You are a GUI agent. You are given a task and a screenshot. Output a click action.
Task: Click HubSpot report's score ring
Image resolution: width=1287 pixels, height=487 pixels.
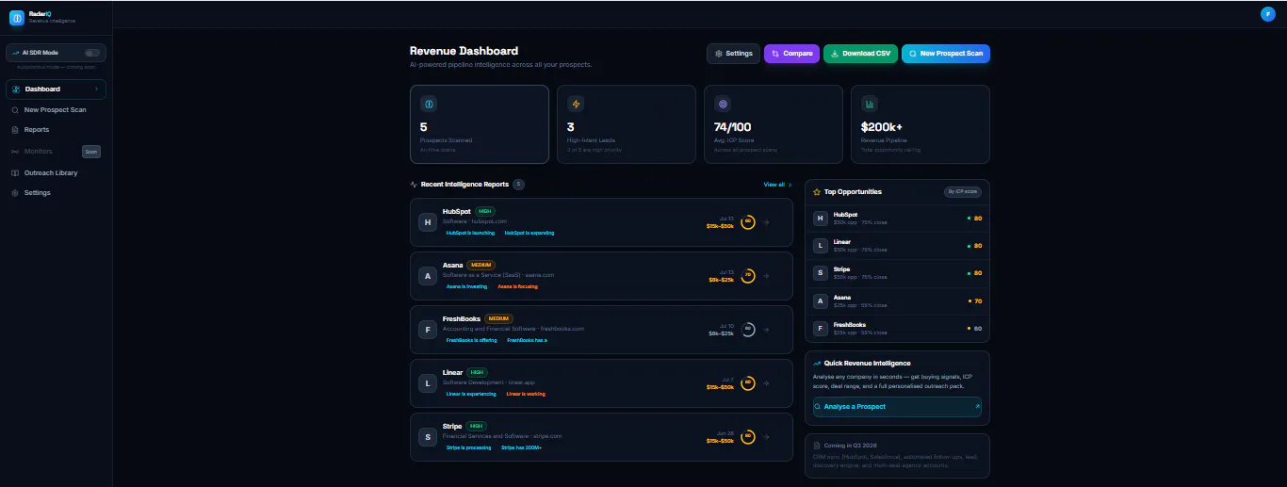tap(748, 222)
